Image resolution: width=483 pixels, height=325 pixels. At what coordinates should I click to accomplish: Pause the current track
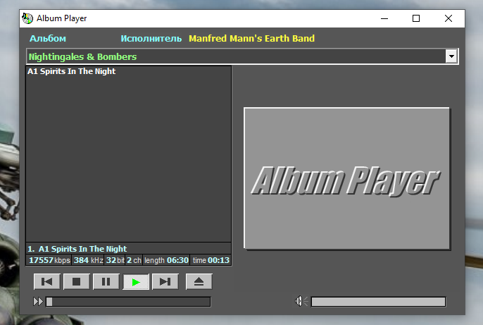tap(106, 281)
